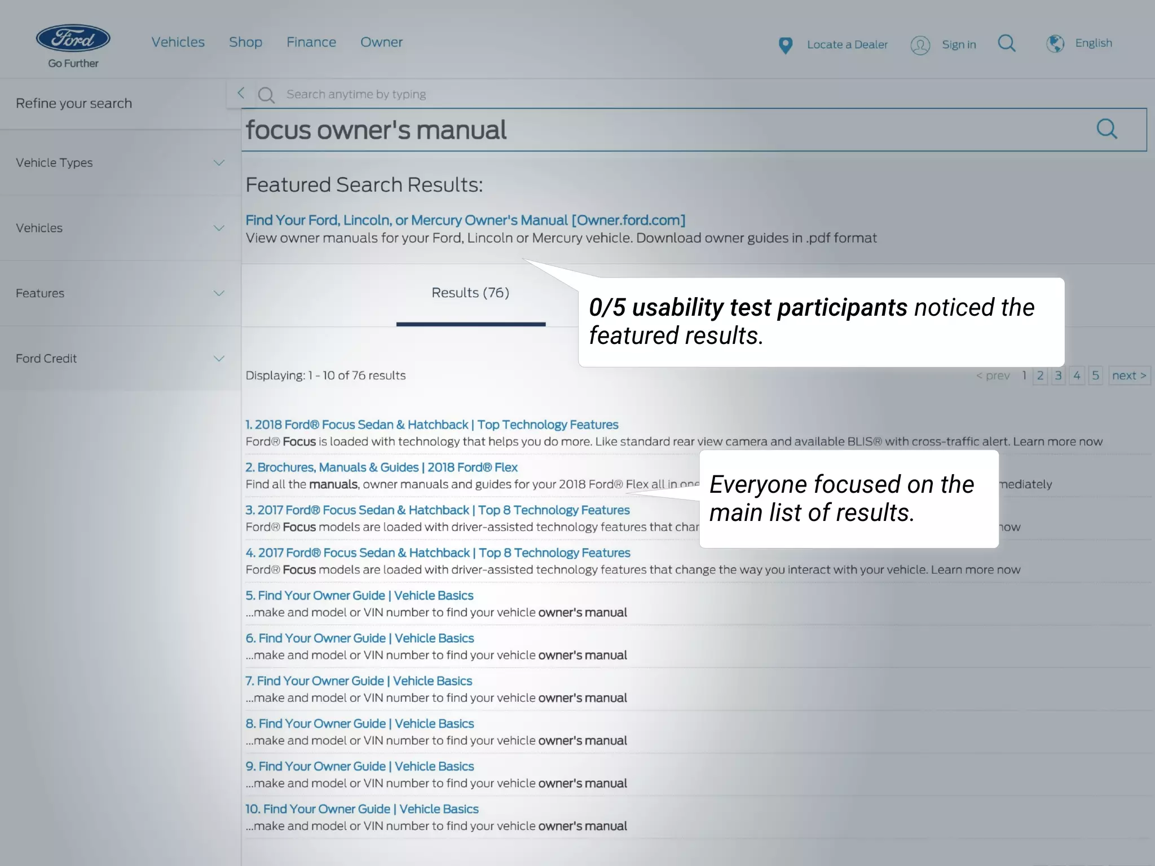Go to results page 3
The image size is (1155, 866).
(x=1058, y=375)
